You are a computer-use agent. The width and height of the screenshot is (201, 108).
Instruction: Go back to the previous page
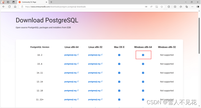[x=3, y=7]
